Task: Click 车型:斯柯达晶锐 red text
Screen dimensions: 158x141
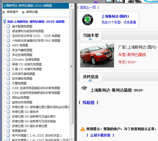Action: [132, 55]
